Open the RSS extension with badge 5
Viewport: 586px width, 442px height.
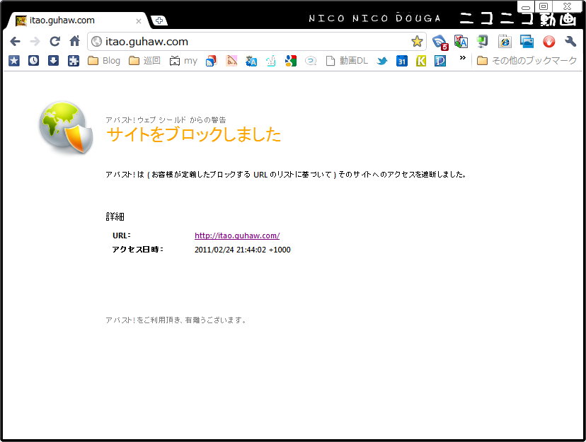pyautogui.click(x=440, y=42)
